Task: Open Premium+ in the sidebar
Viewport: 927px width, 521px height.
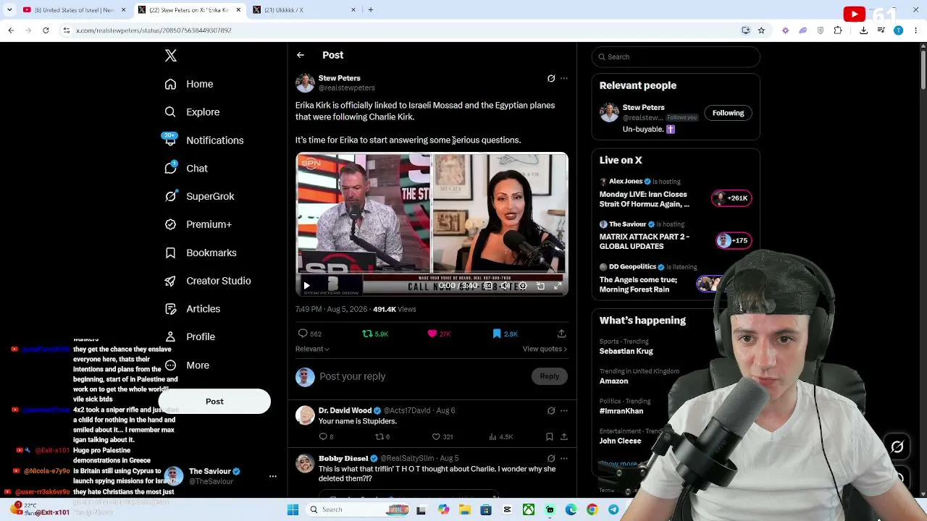Action: (198, 224)
